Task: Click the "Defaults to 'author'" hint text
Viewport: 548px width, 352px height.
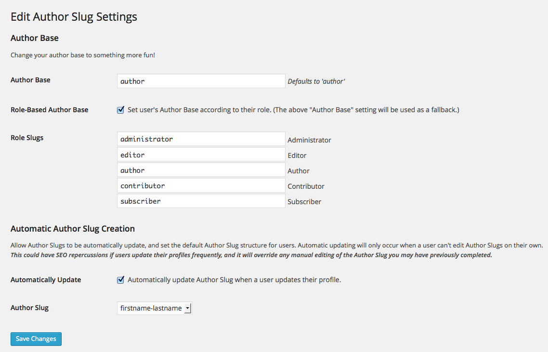Action: click(316, 81)
